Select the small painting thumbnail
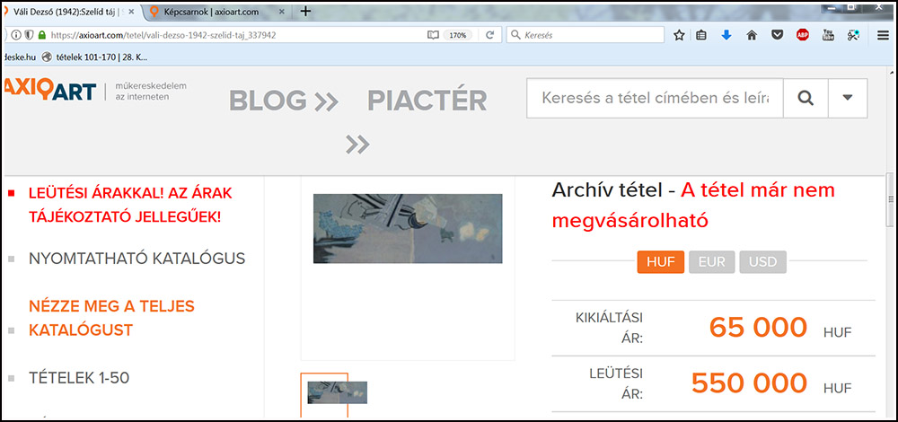This screenshot has height=422, width=898. [x=338, y=392]
